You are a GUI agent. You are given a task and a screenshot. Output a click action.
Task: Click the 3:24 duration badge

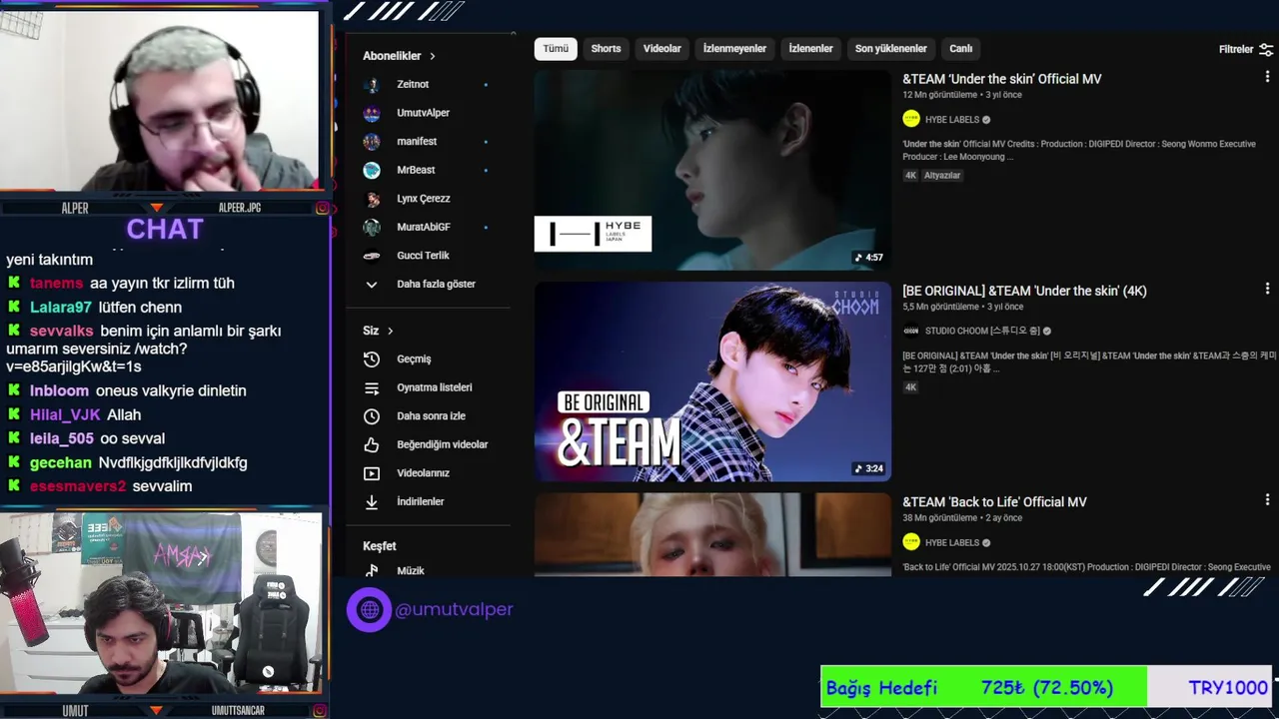868,468
